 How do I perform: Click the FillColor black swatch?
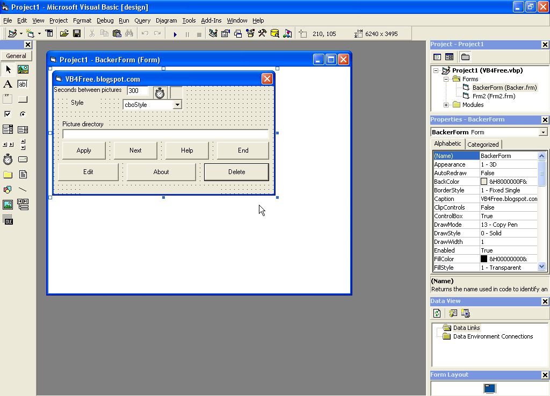pyautogui.click(x=484, y=259)
